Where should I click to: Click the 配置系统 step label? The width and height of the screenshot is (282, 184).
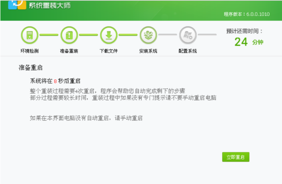point(188,51)
